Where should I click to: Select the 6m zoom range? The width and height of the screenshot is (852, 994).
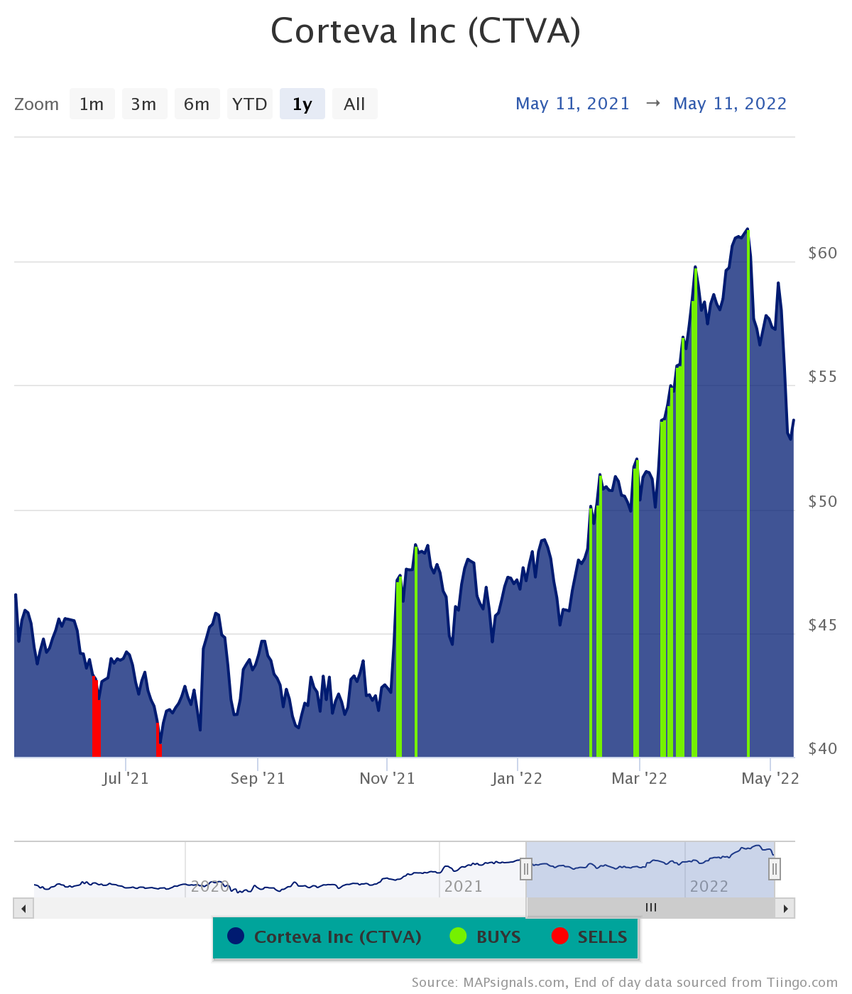tap(197, 104)
